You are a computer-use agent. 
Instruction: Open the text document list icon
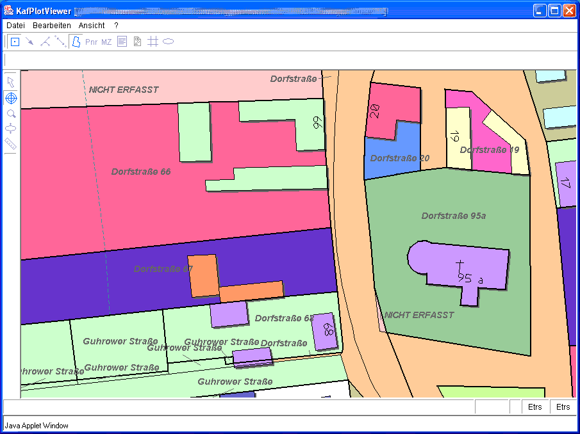click(x=122, y=42)
